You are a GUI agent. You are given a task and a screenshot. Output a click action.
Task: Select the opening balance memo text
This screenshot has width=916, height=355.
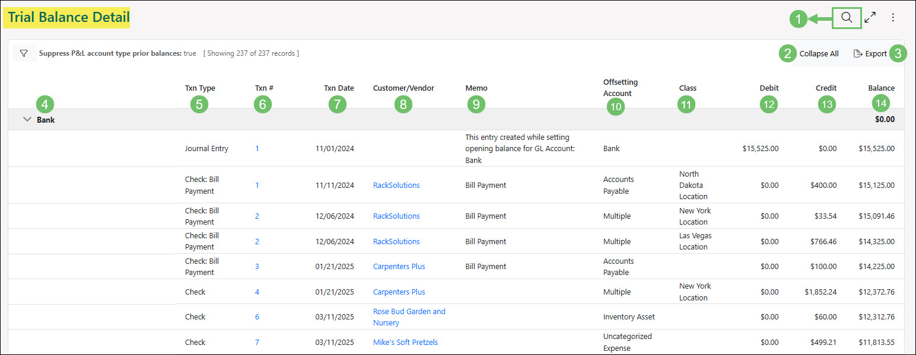pyautogui.click(x=520, y=148)
